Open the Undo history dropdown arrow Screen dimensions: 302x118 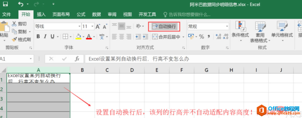click(x=28, y=4)
